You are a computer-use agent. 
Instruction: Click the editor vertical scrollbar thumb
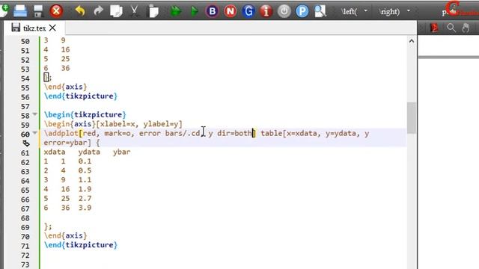(x=412, y=118)
